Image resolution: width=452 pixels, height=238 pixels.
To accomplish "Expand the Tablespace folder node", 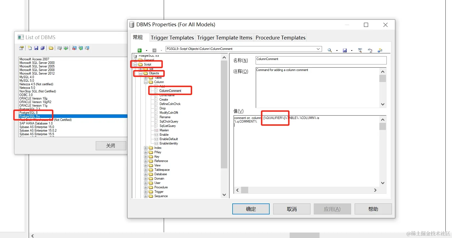I will pyautogui.click(x=146, y=170).
